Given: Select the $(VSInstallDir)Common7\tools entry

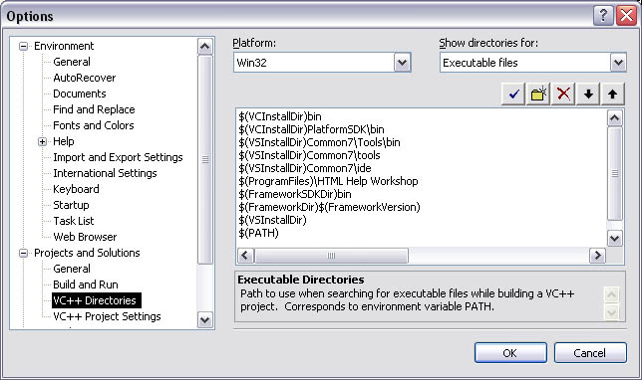Looking at the screenshot, I should [309, 155].
